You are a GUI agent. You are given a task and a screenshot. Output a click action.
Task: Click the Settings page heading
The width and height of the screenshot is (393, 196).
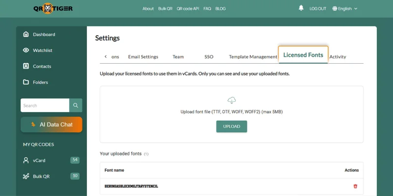click(x=107, y=38)
